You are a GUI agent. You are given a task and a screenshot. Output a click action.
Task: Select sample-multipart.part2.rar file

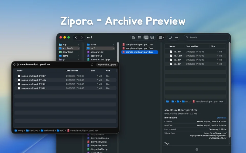[x=140, y=48]
